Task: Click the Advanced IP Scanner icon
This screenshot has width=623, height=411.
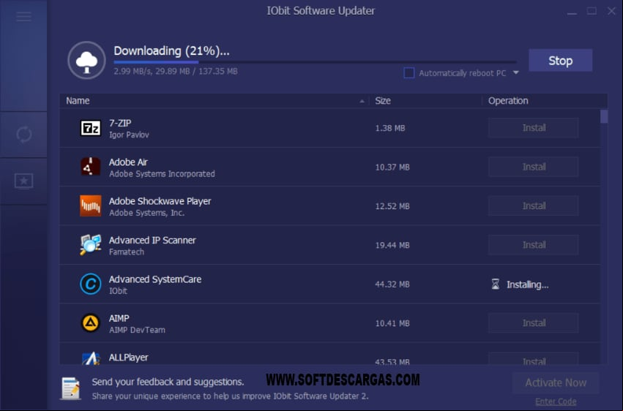Action: click(x=91, y=245)
